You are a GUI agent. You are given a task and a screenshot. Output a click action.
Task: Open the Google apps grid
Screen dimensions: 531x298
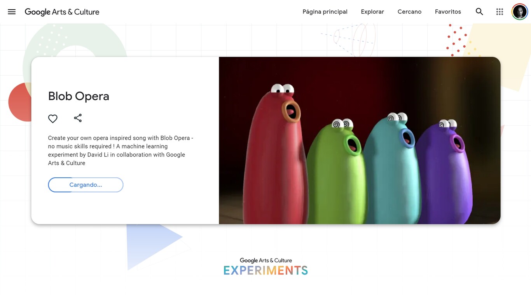500,12
